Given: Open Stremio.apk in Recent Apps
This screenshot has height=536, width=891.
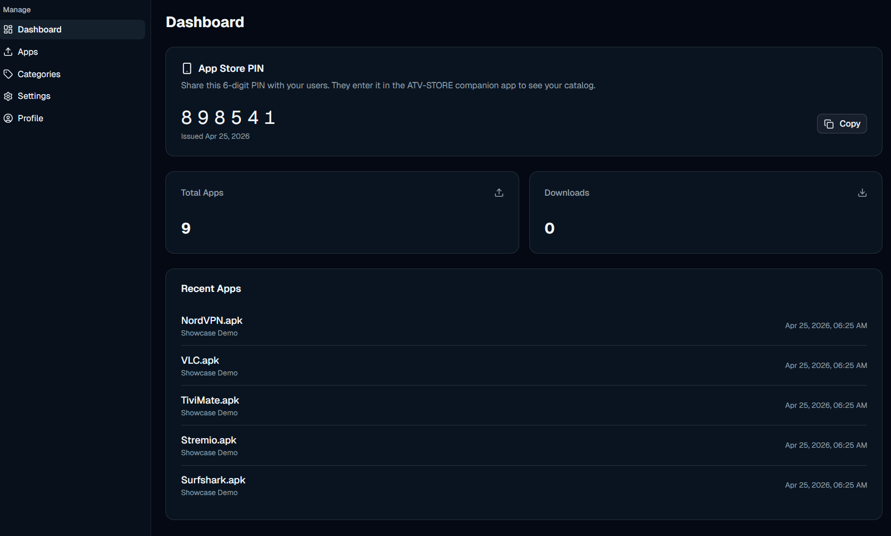Looking at the screenshot, I should (x=209, y=440).
